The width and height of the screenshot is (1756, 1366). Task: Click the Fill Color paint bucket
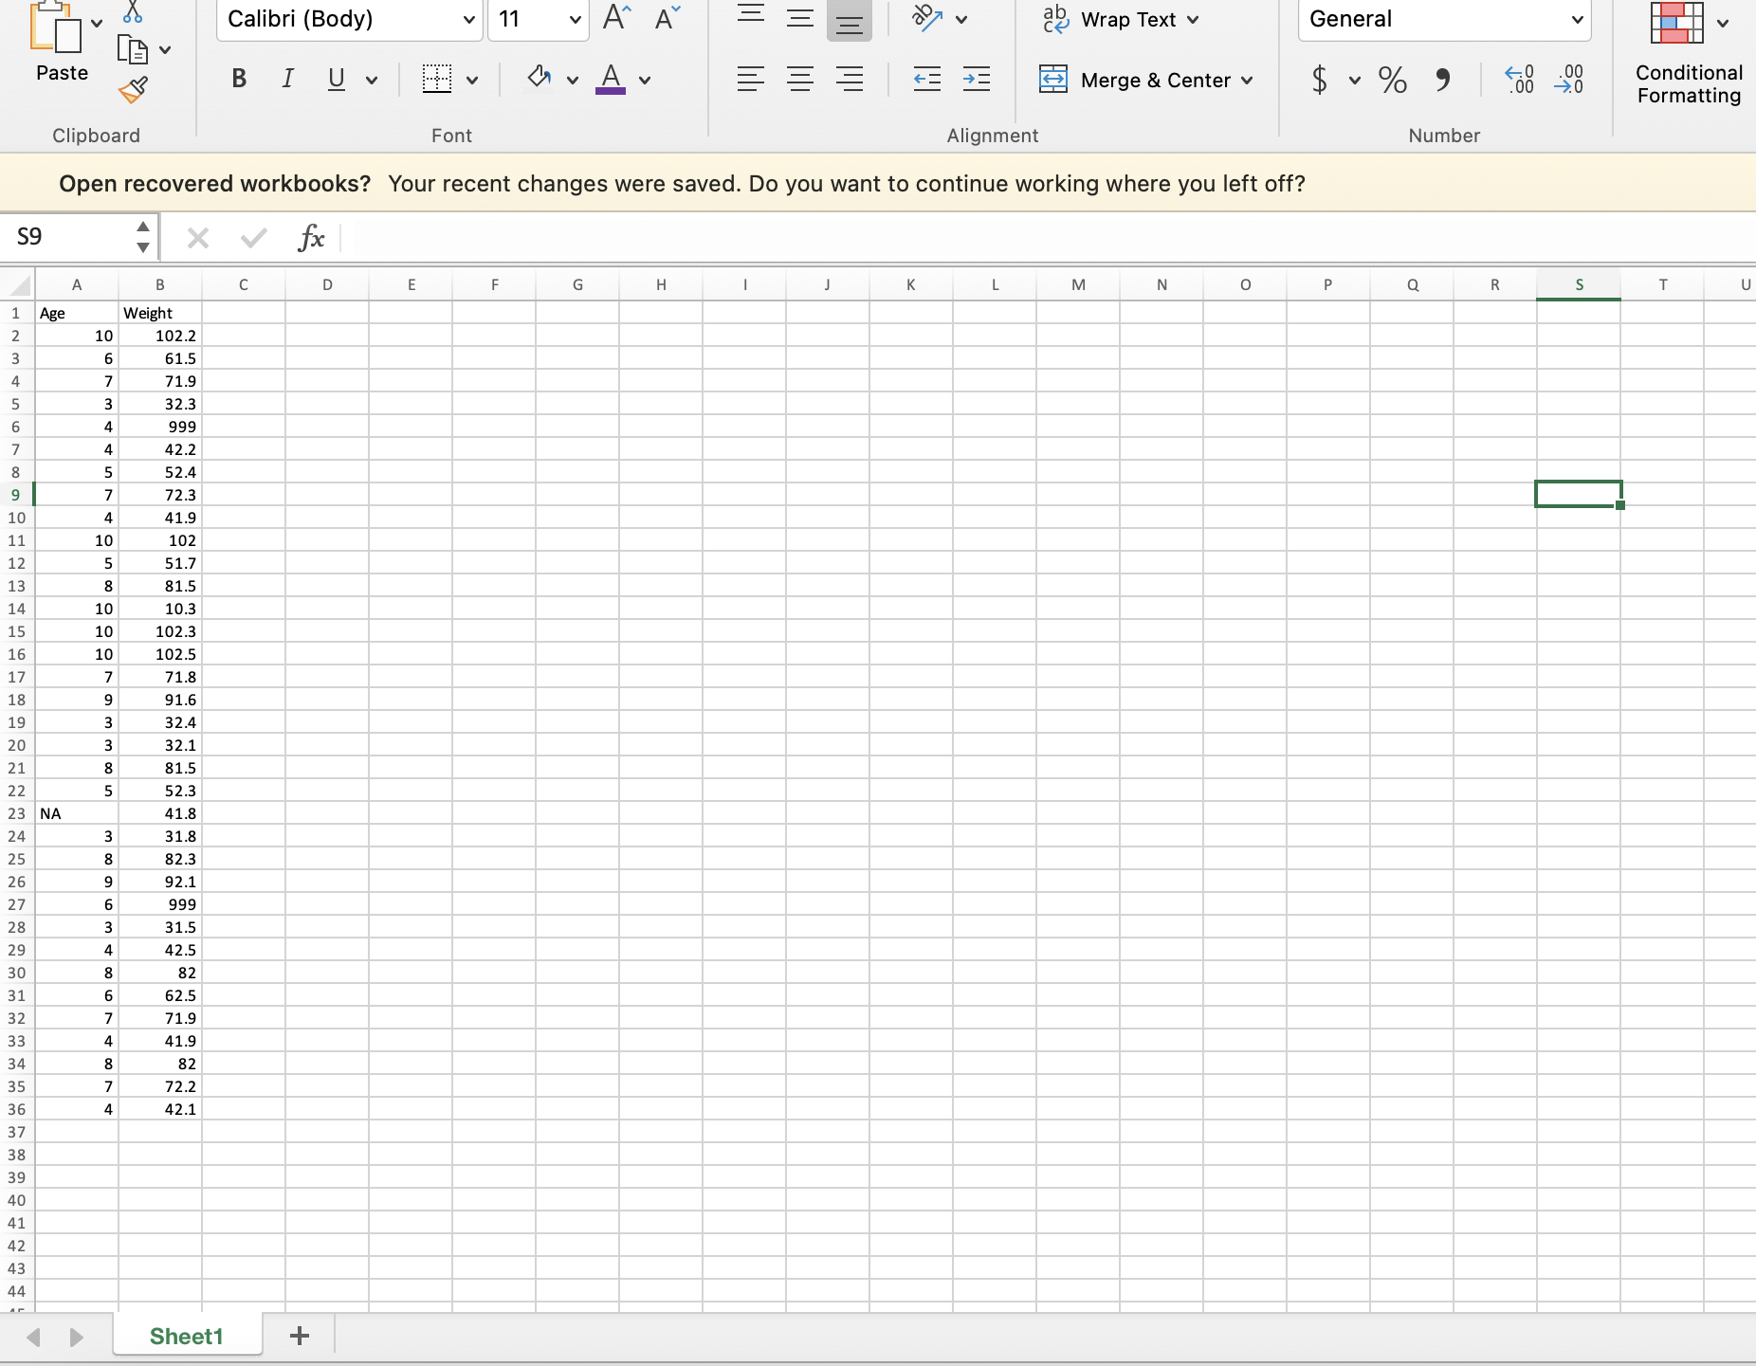(540, 78)
